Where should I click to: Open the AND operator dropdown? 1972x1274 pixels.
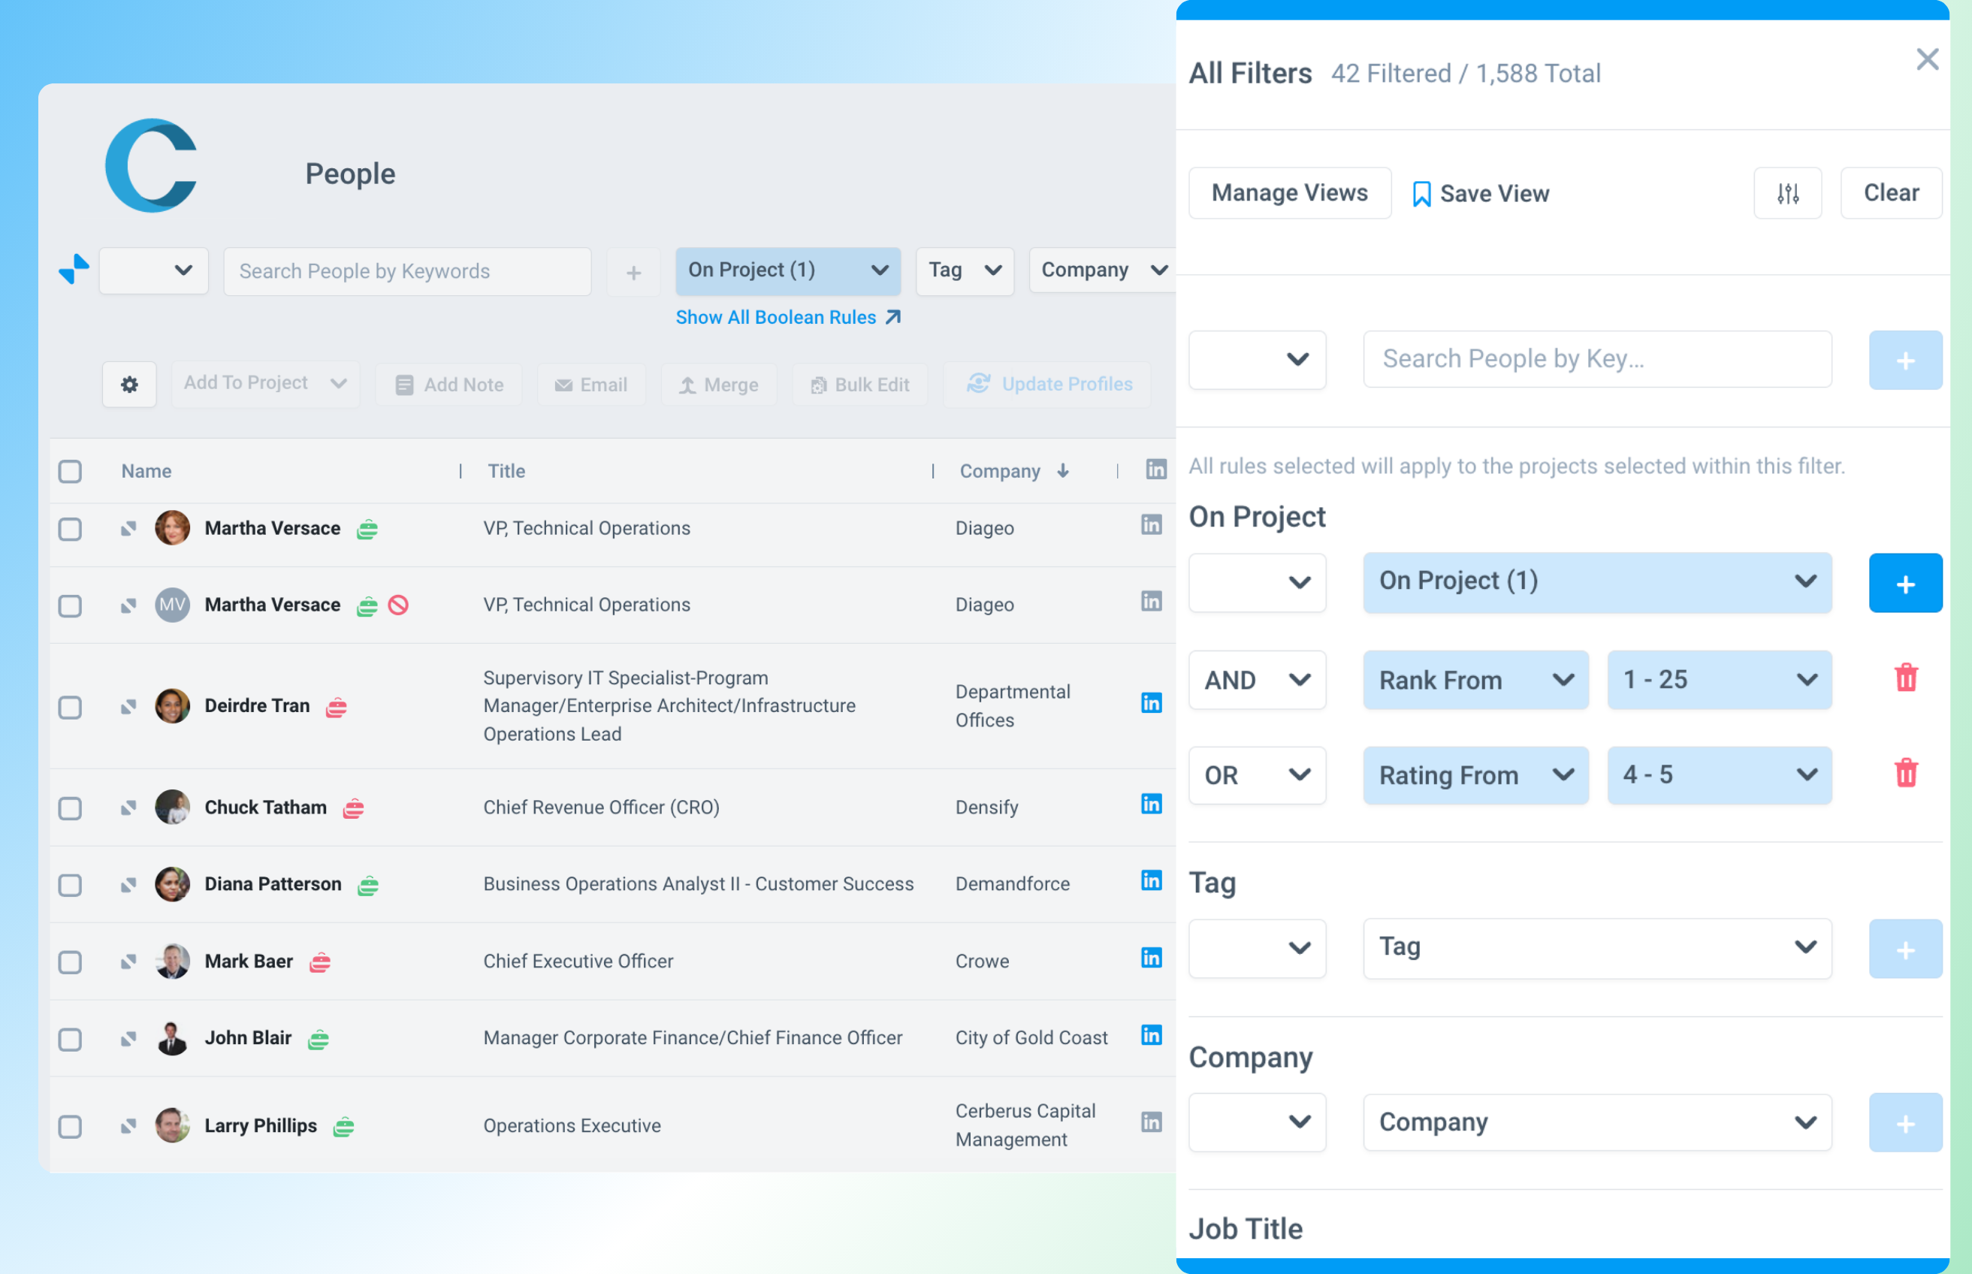(x=1257, y=679)
